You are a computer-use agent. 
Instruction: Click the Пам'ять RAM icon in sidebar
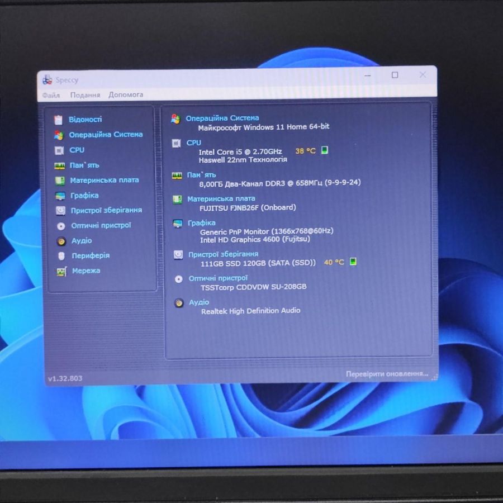59,165
